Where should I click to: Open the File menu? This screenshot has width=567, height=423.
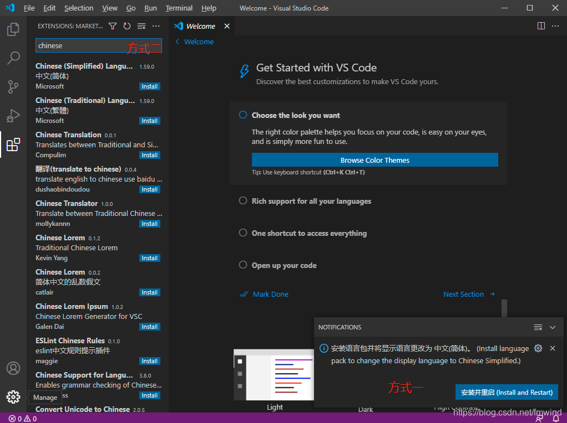(29, 8)
